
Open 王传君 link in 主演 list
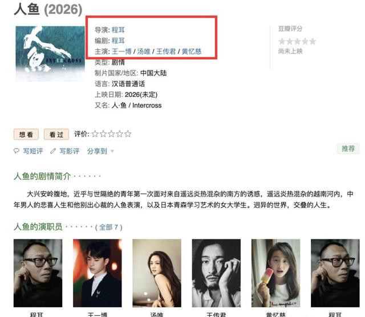[x=166, y=51]
